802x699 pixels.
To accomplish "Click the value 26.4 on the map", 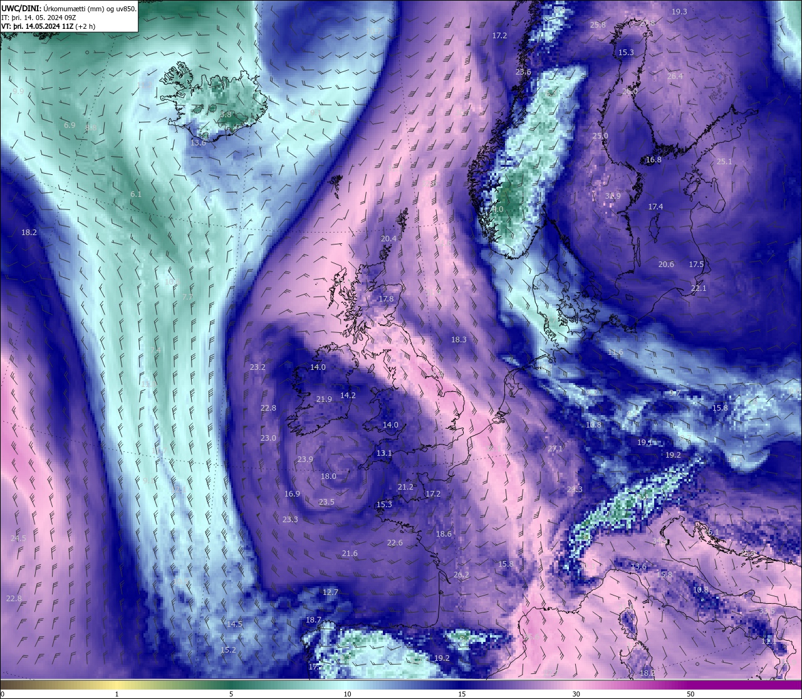I will tap(675, 76).
